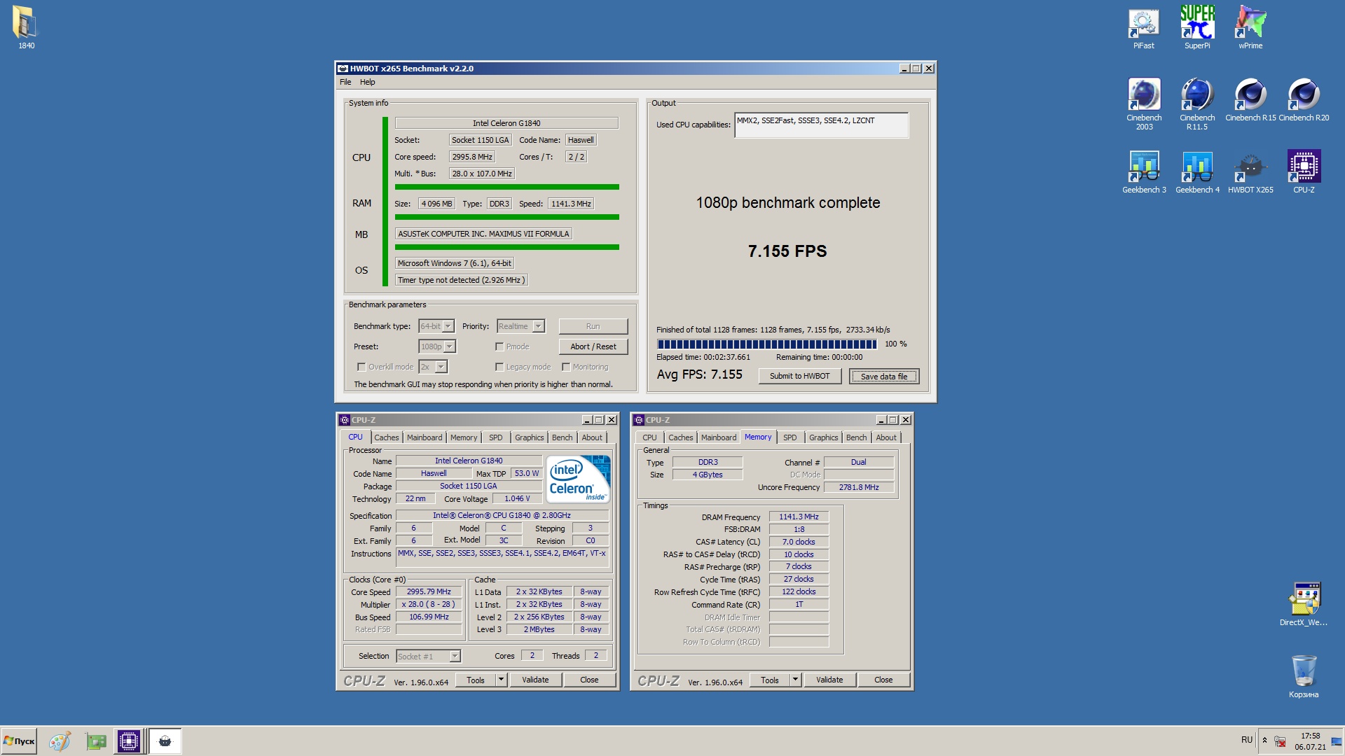
Task: Switch to CPU tab in right CPU-Z
Action: point(649,437)
